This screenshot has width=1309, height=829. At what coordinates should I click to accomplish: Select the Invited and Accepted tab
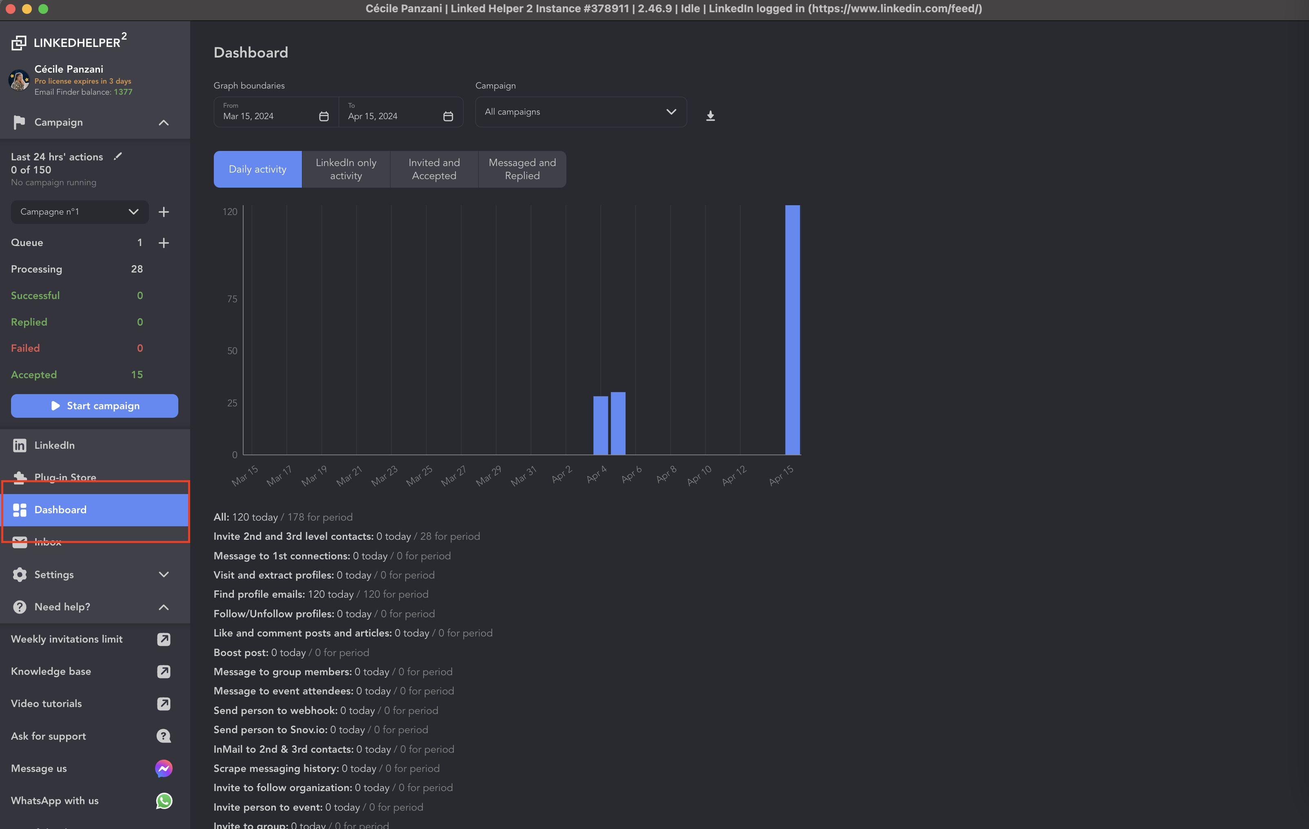pyautogui.click(x=433, y=169)
